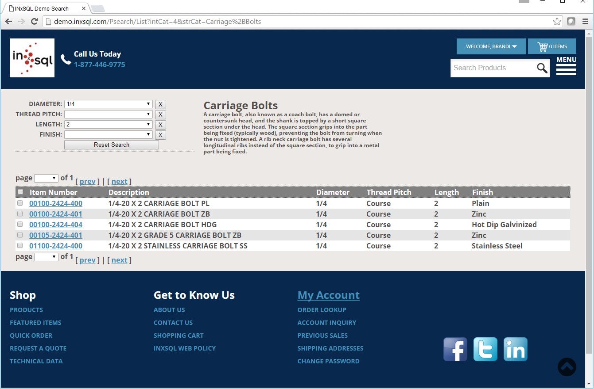Visit the LinkedIn page icon
The width and height of the screenshot is (594, 389).
[515, 349]
